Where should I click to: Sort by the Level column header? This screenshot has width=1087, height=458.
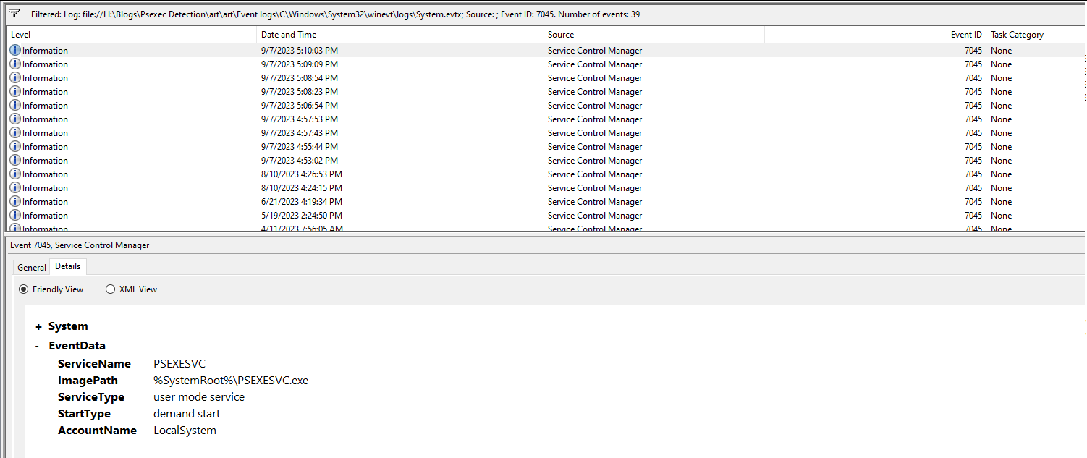21,35
